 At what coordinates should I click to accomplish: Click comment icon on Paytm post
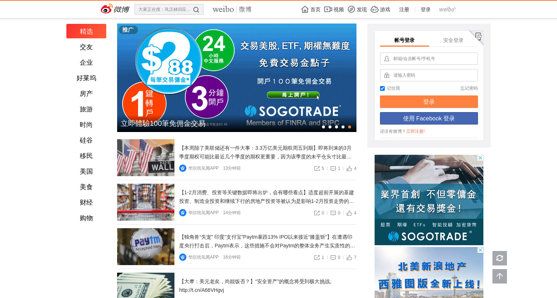pos(333,257)
